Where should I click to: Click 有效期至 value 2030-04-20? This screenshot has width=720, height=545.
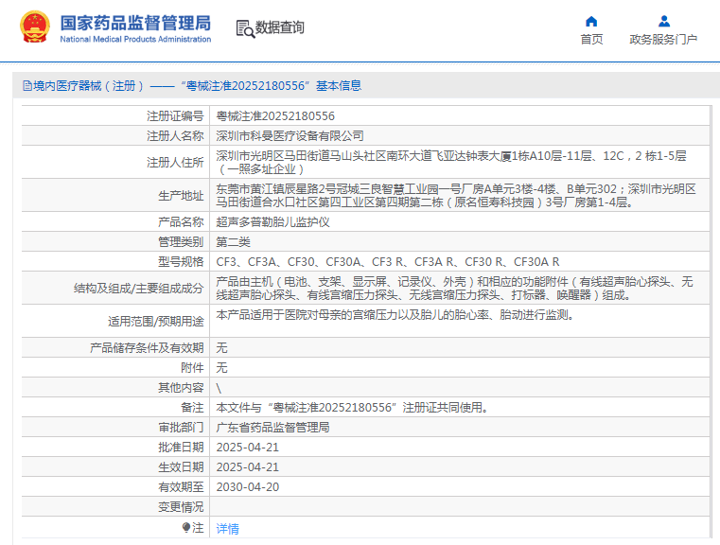(x=248, y=487)
